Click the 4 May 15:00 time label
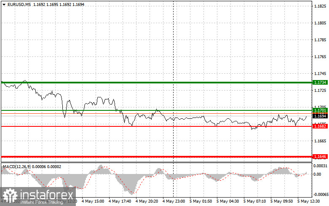This screenshot has width=329, height=206. (93, 201)
